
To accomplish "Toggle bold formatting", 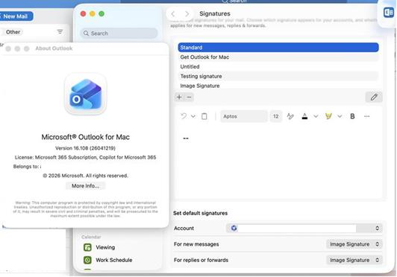I will tap(352, 116).
